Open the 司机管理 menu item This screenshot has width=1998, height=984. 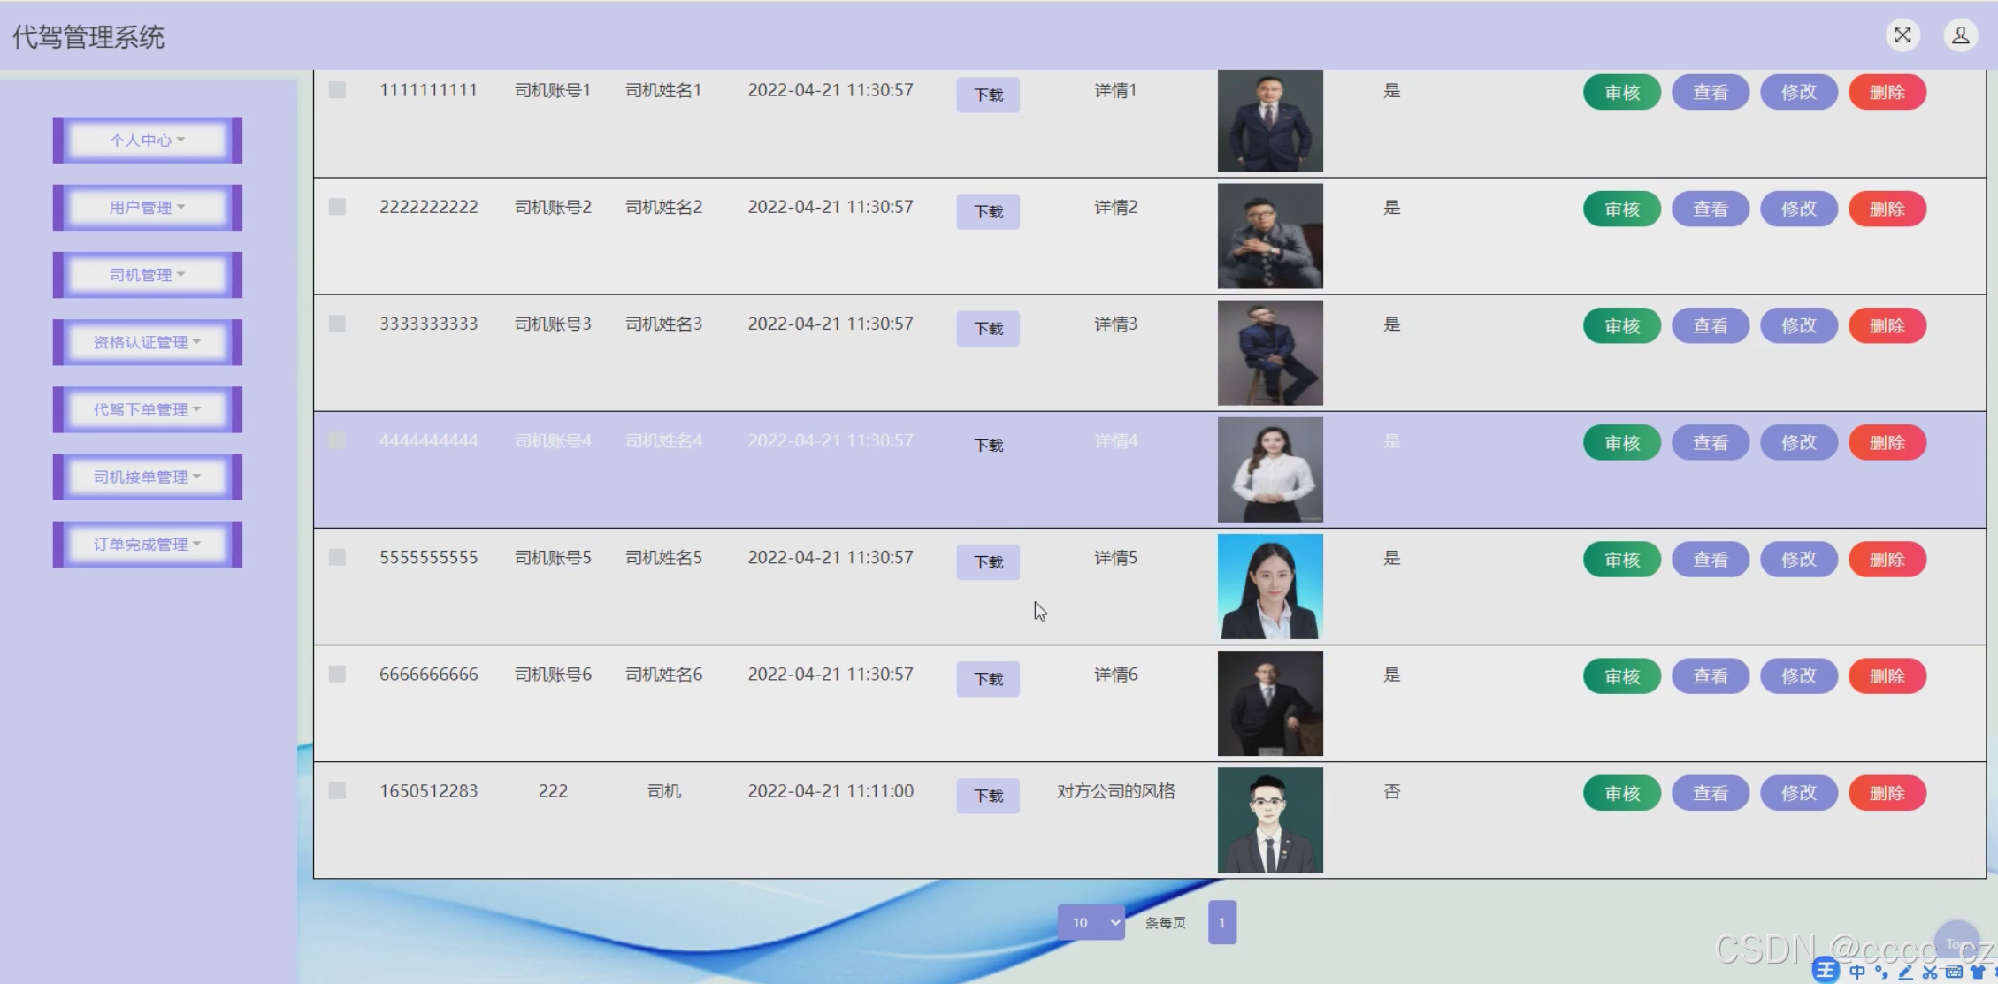point(147,275)
